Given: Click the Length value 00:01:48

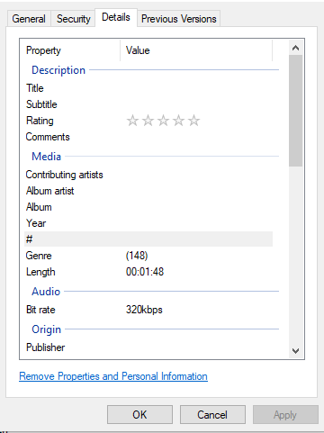Looking at the screenshot, I should (145, 272).
